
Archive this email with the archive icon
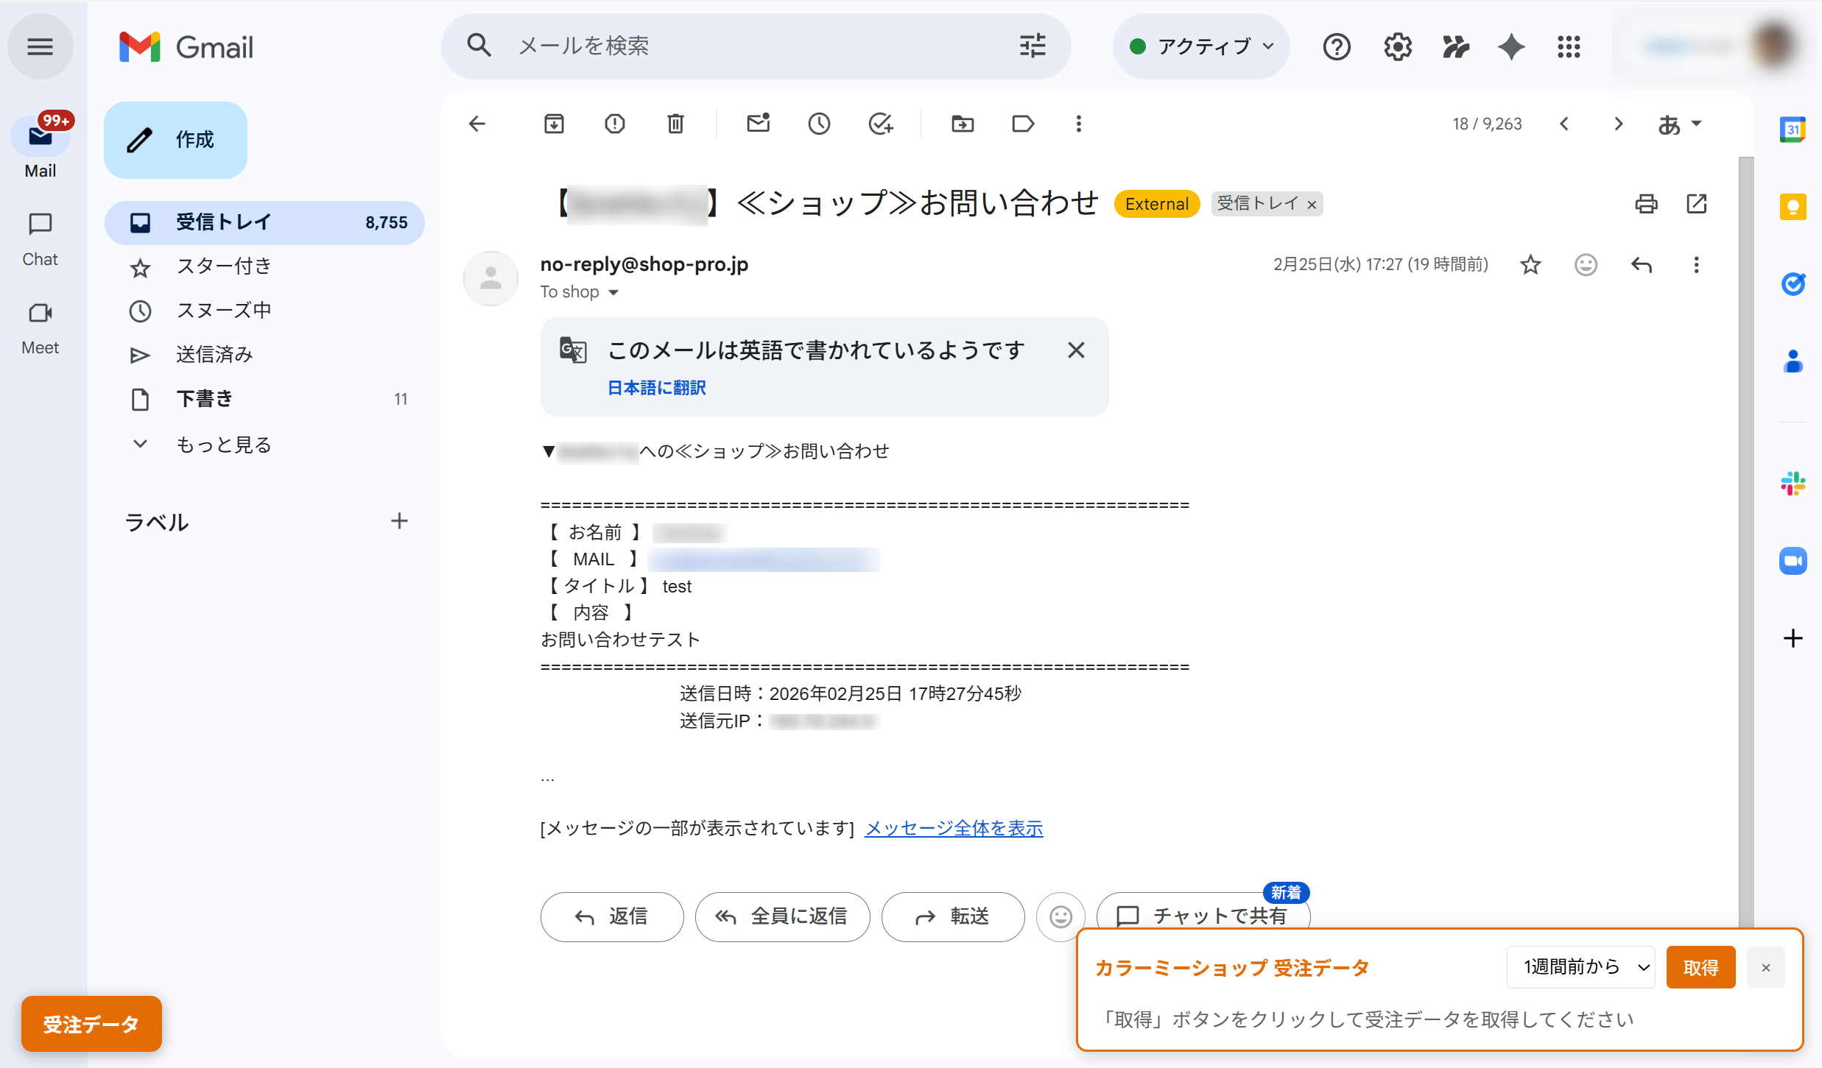[x=554, y=124]
